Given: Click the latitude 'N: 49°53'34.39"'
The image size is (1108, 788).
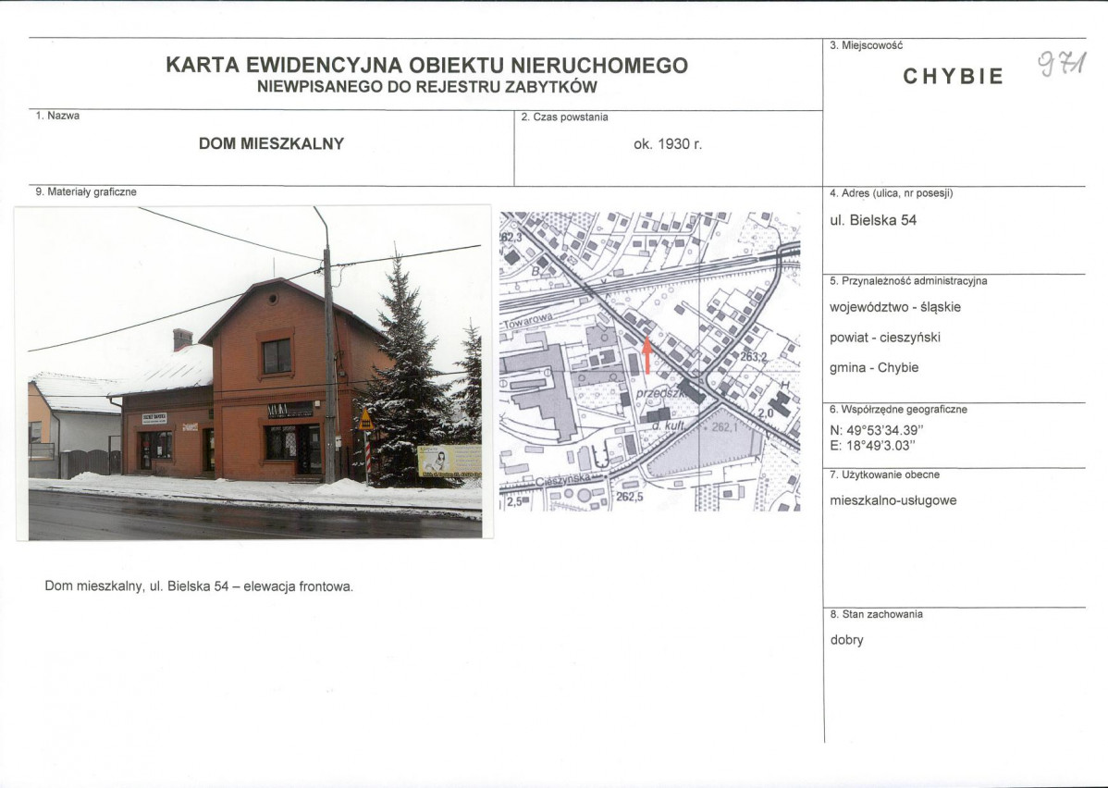Looking at the screenshot, I should tap(876, 430).
